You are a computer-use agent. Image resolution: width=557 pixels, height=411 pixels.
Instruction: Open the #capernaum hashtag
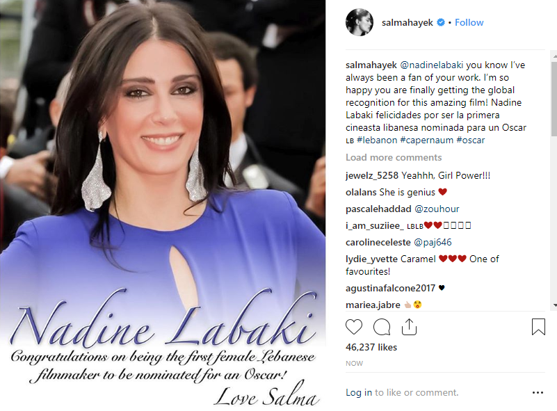pos(427,140)
